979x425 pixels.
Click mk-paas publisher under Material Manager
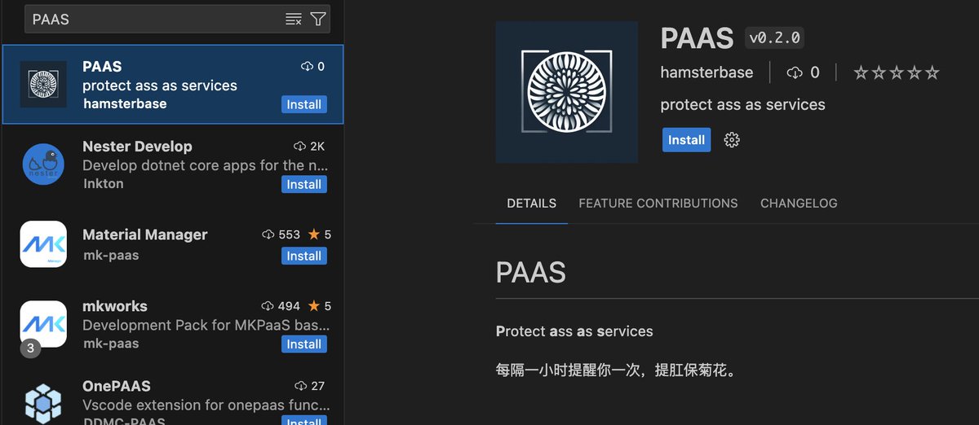(111, 255)
